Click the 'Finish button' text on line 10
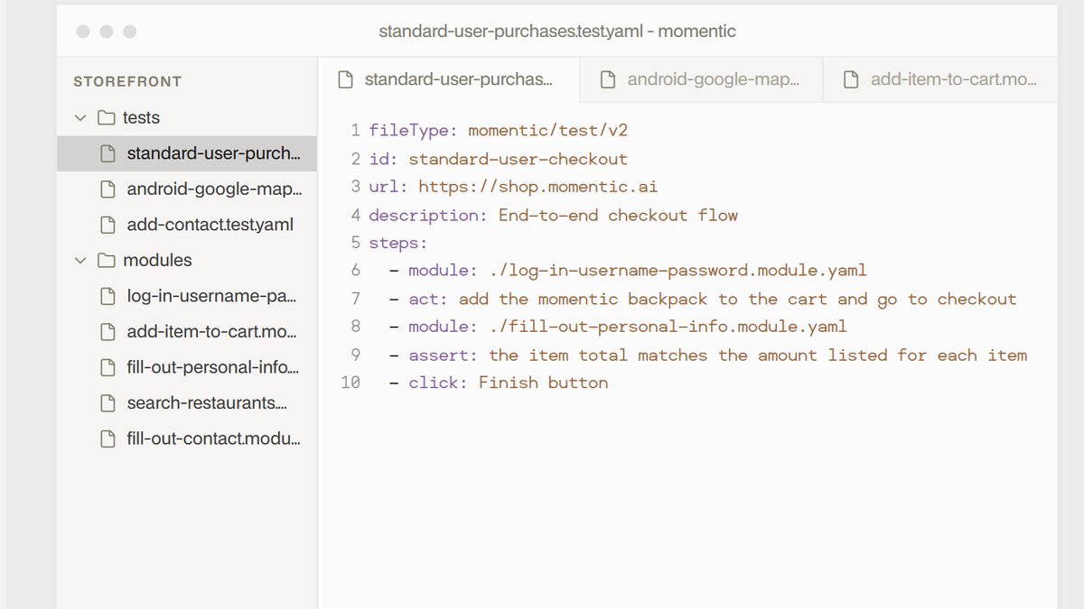The width and height of the screenshot is (1084, 609). tap(544, 383)
